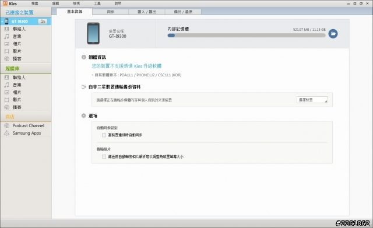Click the current firmware version line
The width and height of the screenshot is (373, 228).
tap(138, 75)
